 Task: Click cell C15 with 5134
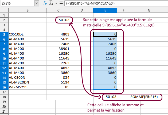(x=58, y=82)
